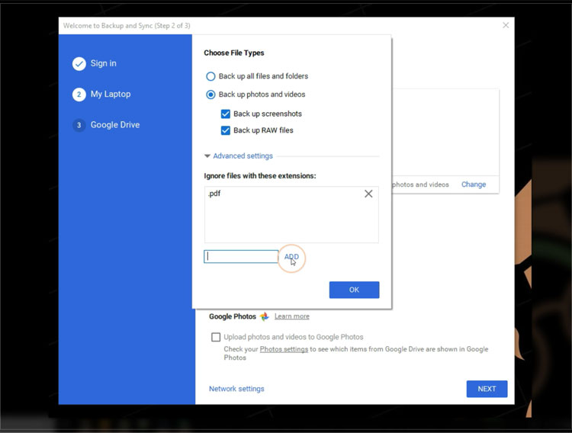Click the Choose File Types heading

pos(234,53)
